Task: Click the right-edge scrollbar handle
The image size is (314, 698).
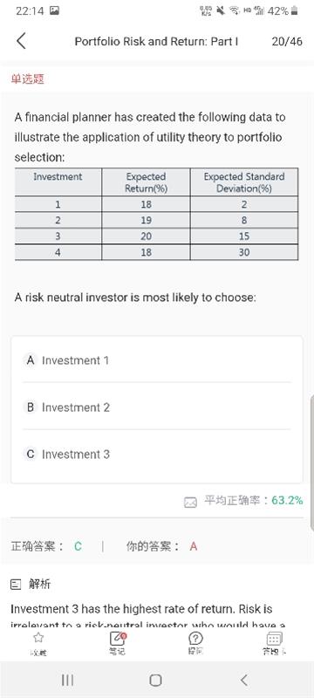Action: tap(311, 438)
